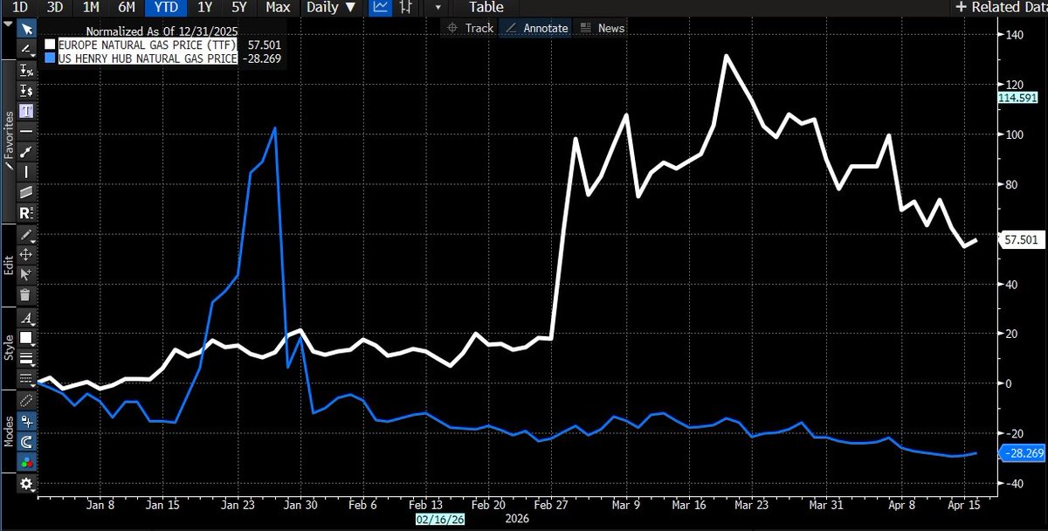
Task: Toggle the snap-to-point mode icon
Action: (x=26, y=420)
